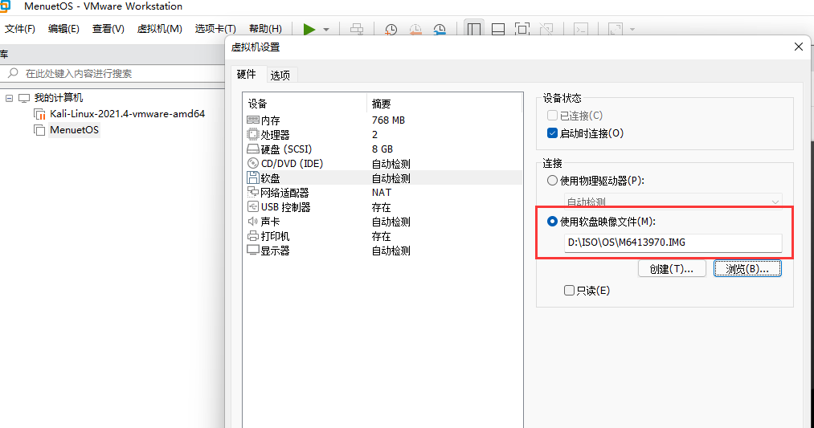The height and width of the screenshot is (428, 814).
Task: Open the power options dropdown arrow
Action: point(326,29)
